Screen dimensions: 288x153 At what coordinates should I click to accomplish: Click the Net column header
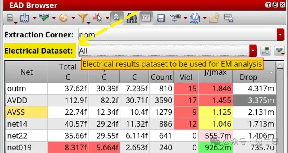pos(26,72)
